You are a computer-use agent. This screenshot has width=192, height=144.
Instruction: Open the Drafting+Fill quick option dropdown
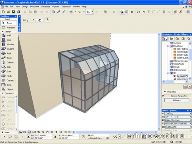click(x=178, y=127)
